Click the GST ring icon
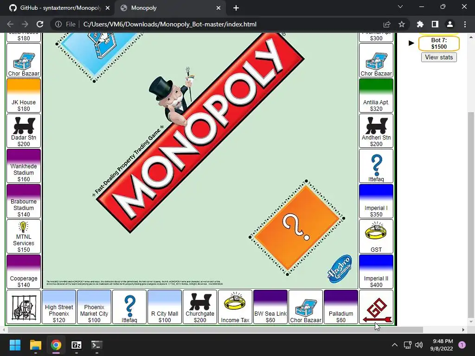Viewport: 475px width, 356px height. pos(376,231)
